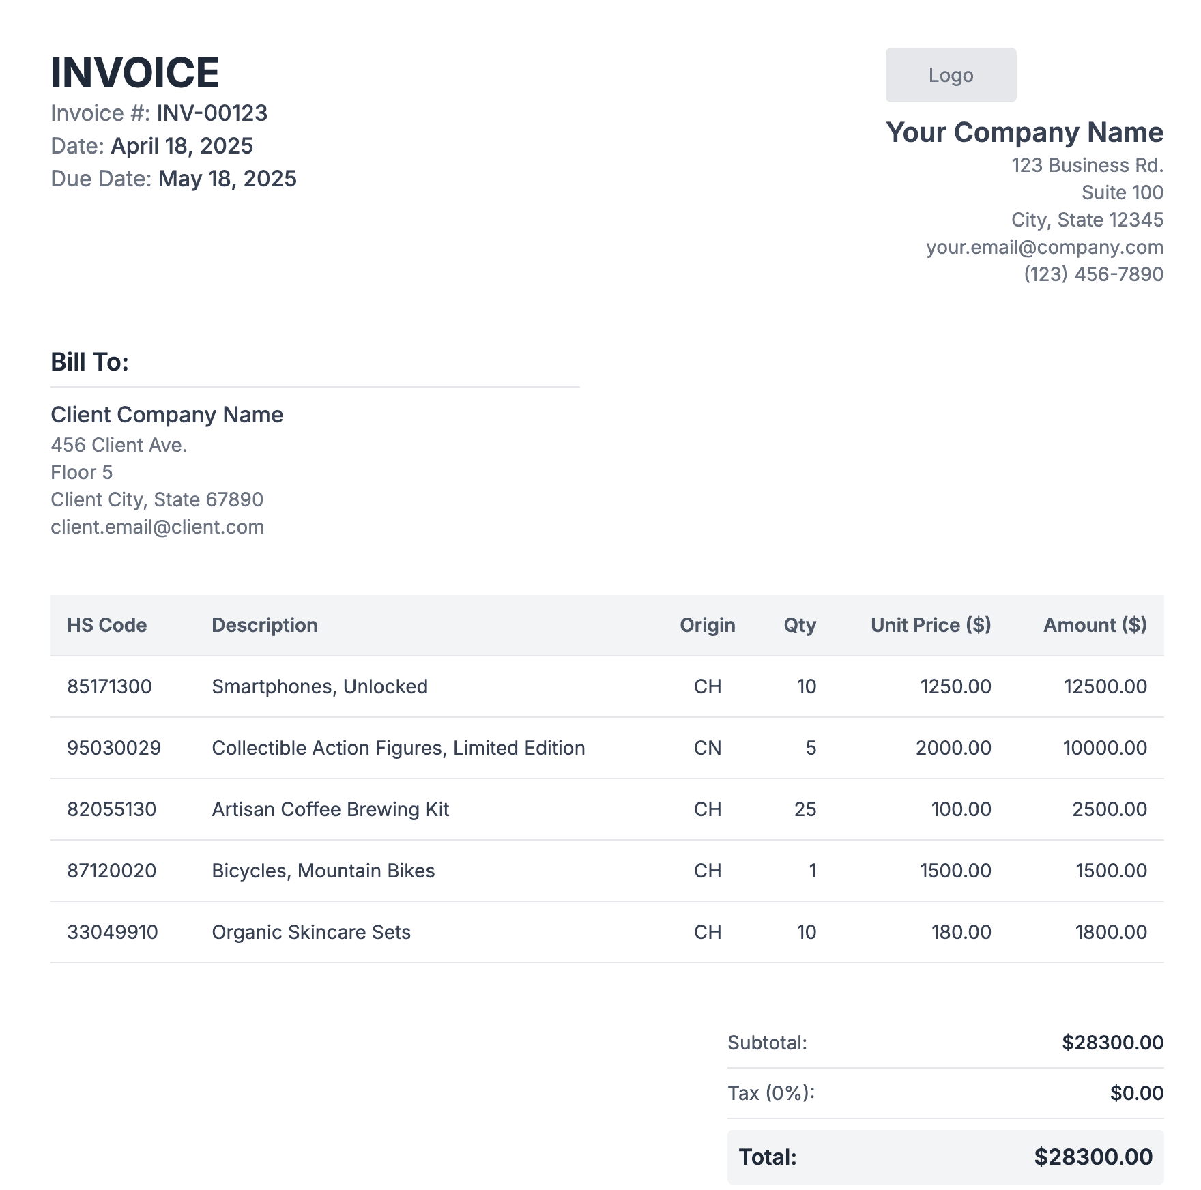
Task: Click the phone number (123) 456-7890
Action: (x=1091, y=274)
